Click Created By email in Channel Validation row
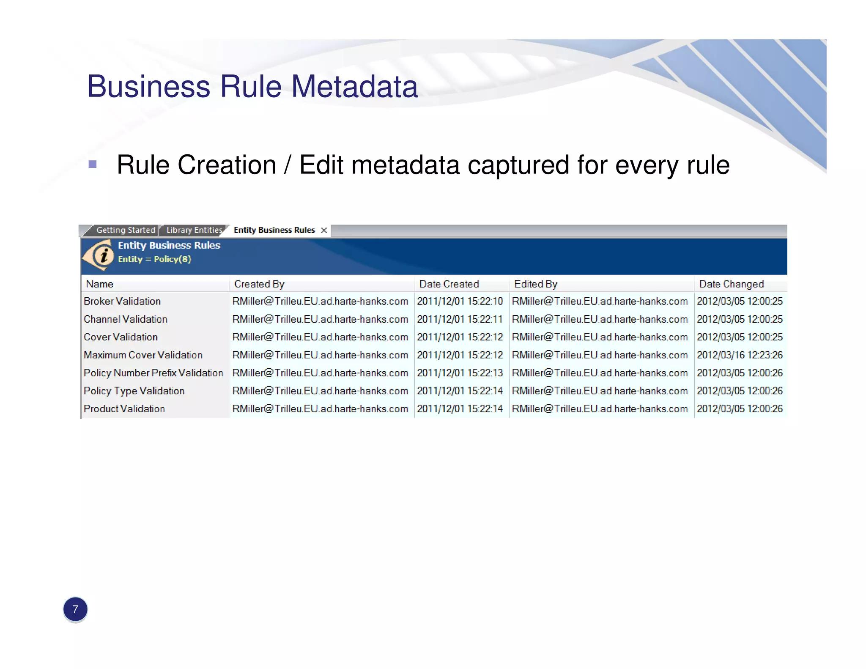 pyautogui.click(x=320, y=319)
